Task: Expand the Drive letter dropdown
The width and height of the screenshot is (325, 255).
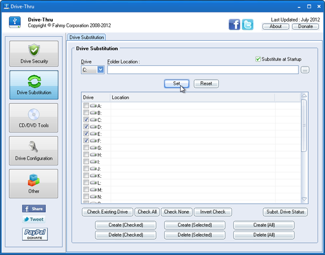Action: pos(100,70)
